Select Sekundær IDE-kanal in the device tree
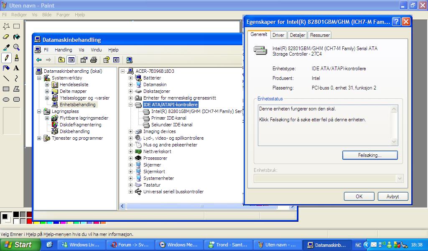The image size is (428, 251). [172, 125]
